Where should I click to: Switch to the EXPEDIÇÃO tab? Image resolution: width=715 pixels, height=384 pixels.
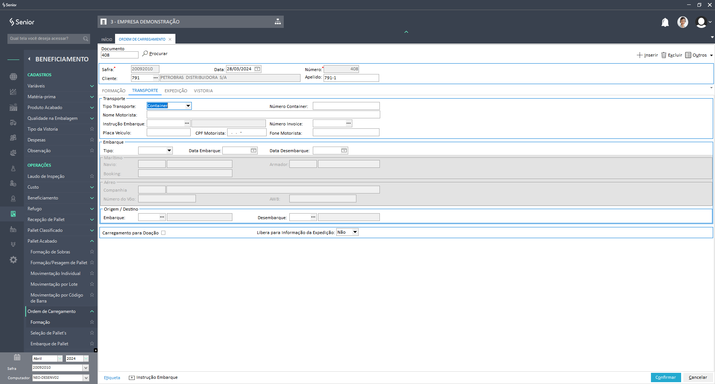click(x=176, y=91)
